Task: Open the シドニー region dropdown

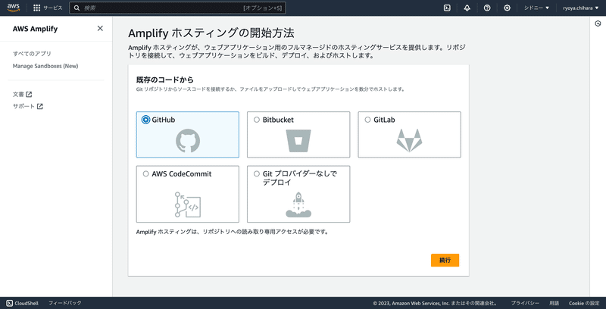Action: point(536,8)
